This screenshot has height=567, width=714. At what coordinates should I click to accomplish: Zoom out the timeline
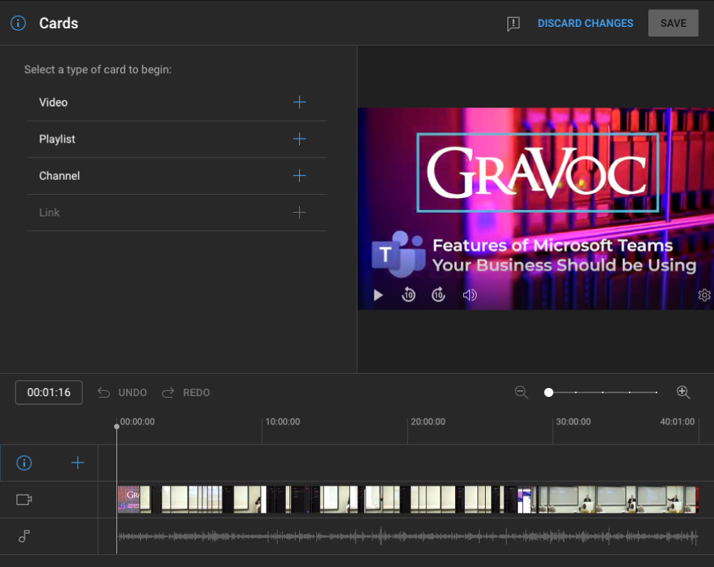[522, 392]
